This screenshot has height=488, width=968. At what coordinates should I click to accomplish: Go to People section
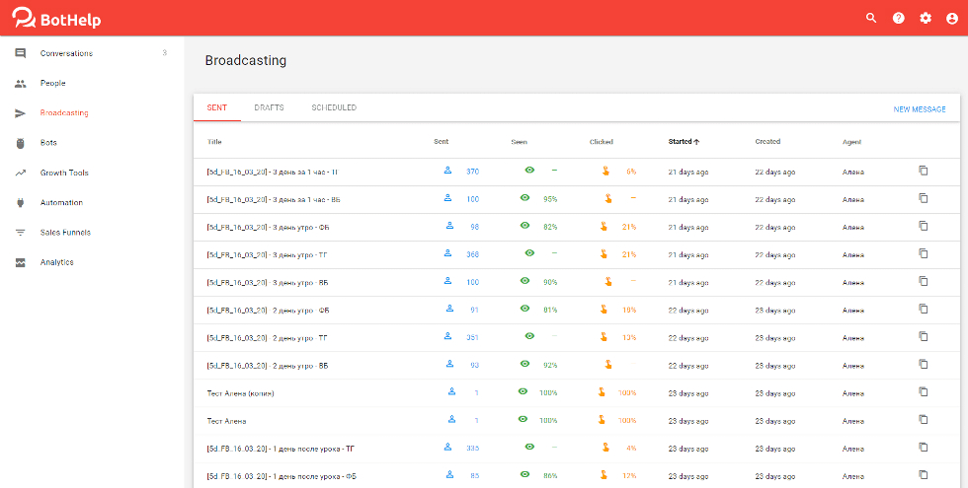(x=53, y=83)
